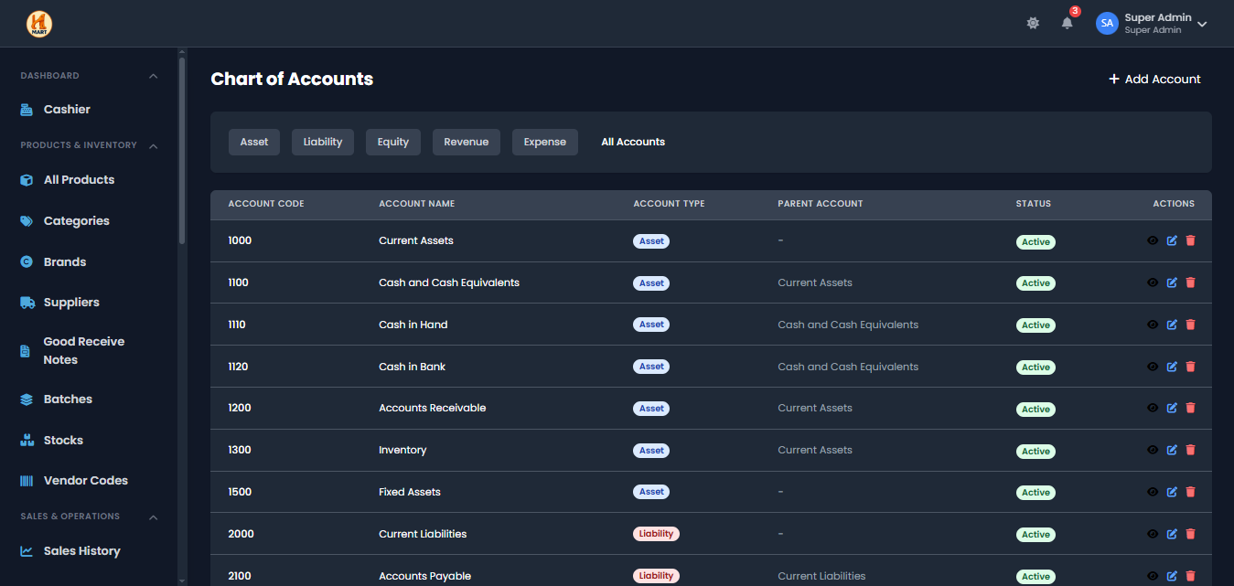Click the H Mart logo icon
The image size is (1234, 586).
coord(39,24)
